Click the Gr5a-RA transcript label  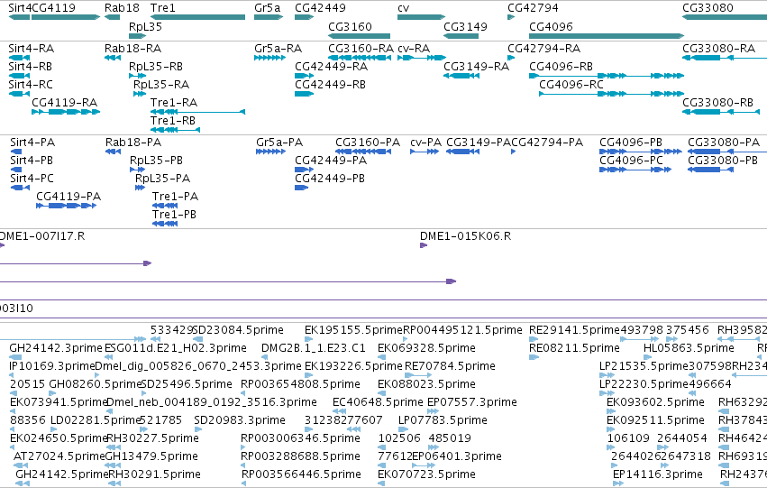278,49
